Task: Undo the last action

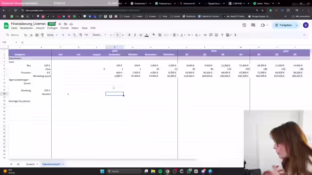Action: pos(25,35)
